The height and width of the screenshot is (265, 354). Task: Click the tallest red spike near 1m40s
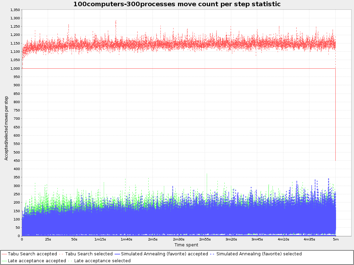115,21
